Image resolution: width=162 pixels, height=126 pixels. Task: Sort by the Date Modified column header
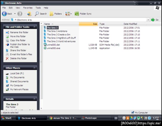click(134, 24)
